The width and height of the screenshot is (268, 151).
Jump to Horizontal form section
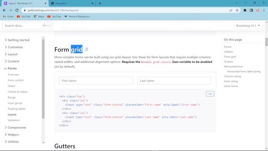click(233, 66)
